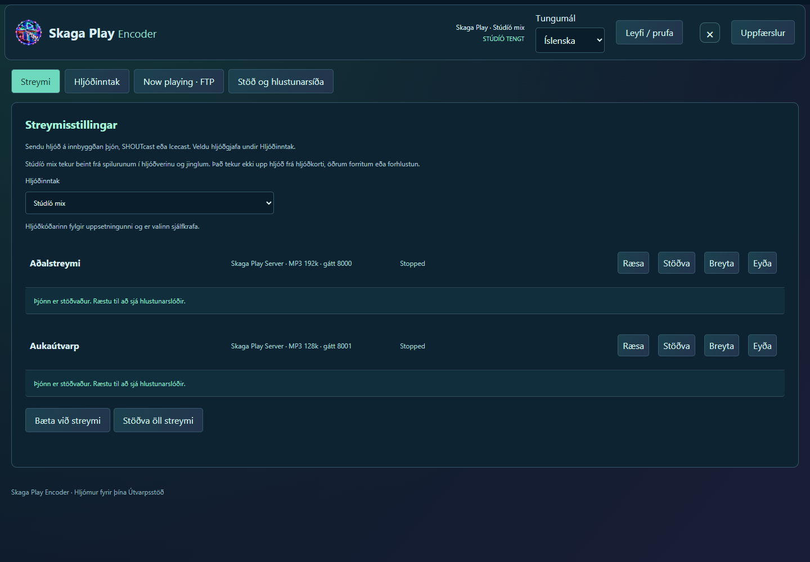Image resolution: width=810 pixels, height=562 pixels.
Task: Start Aðalstreymi with Ræsa button
Action: (633, 263)
